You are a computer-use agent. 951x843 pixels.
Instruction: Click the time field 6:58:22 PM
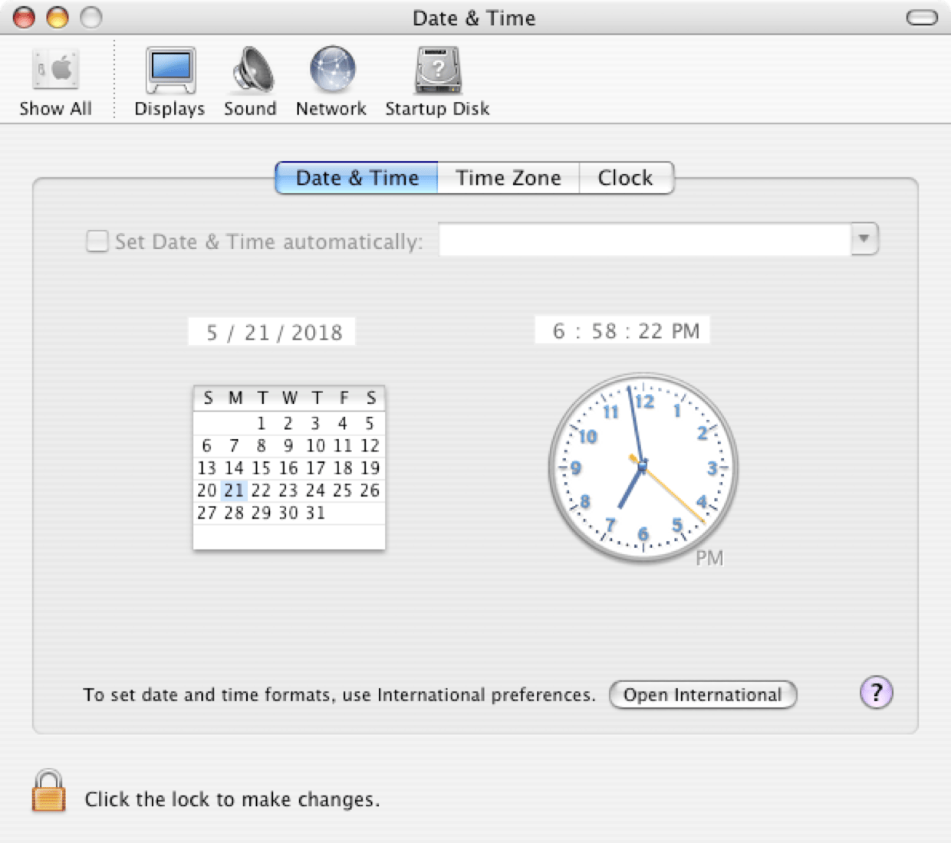[623, 330]
